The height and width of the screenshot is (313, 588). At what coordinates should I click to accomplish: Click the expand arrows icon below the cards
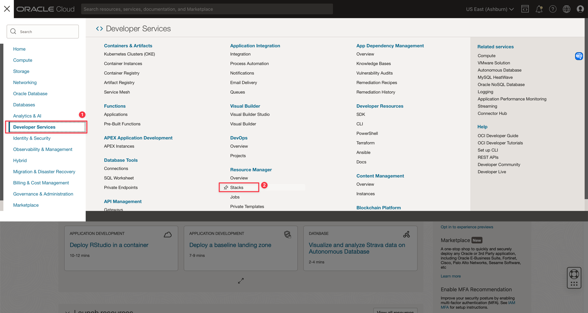click(x=241, y=281)
